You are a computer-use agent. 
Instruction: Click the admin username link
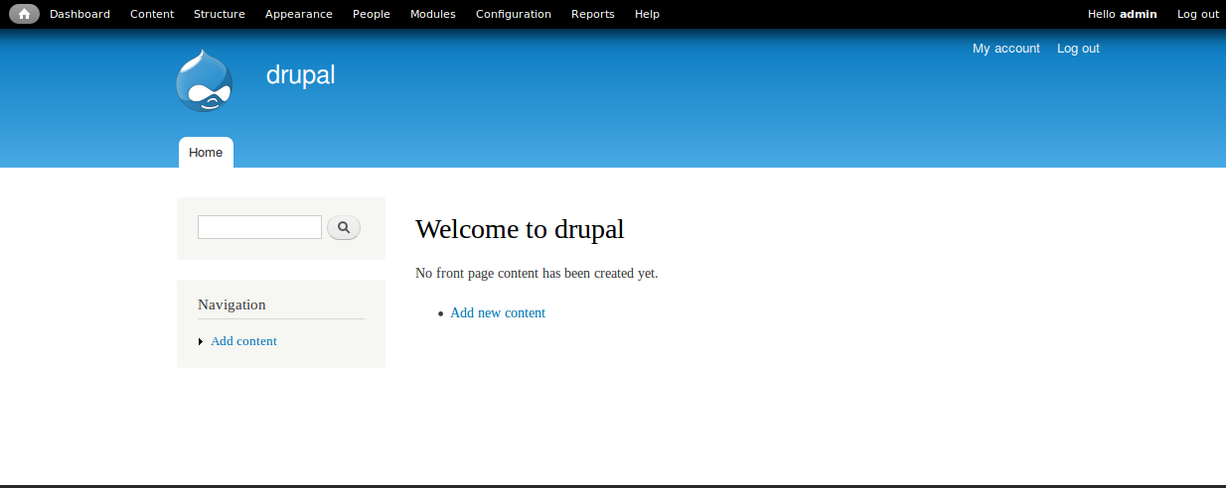(x=1138, y=14)
